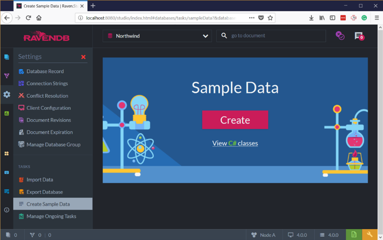Click the Conflict Resolution icon

tap(22, 96)
